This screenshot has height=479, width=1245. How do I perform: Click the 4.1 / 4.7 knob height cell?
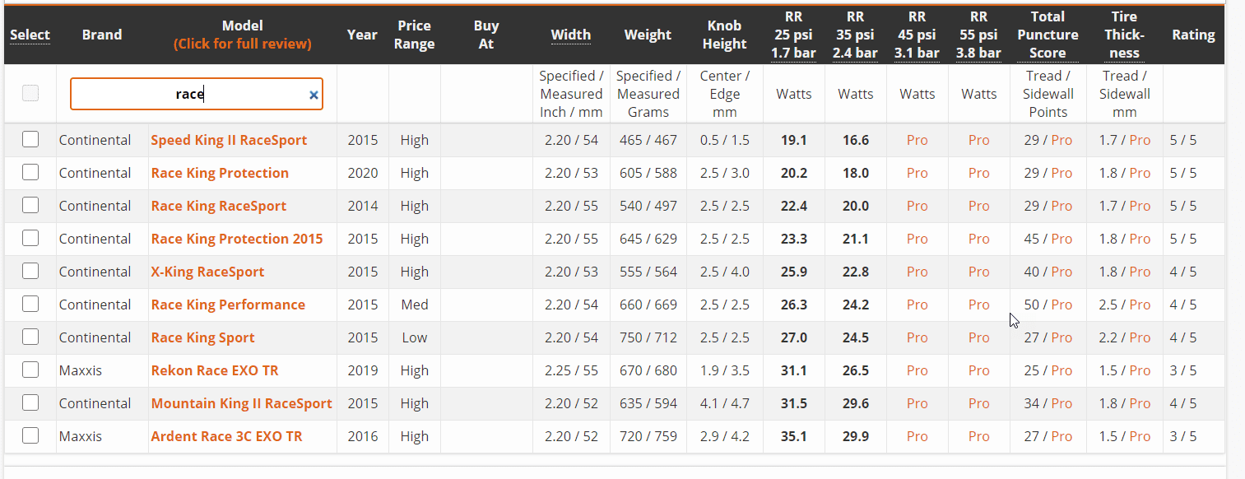click(725, 403)
